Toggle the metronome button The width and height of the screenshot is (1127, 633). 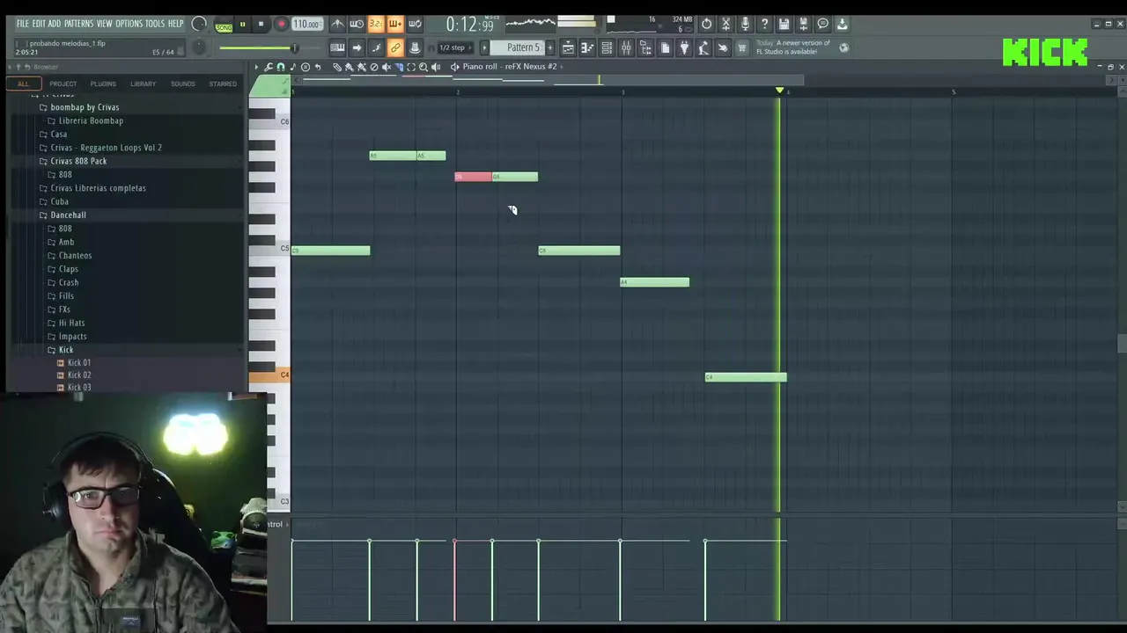[x=338, y=24]
